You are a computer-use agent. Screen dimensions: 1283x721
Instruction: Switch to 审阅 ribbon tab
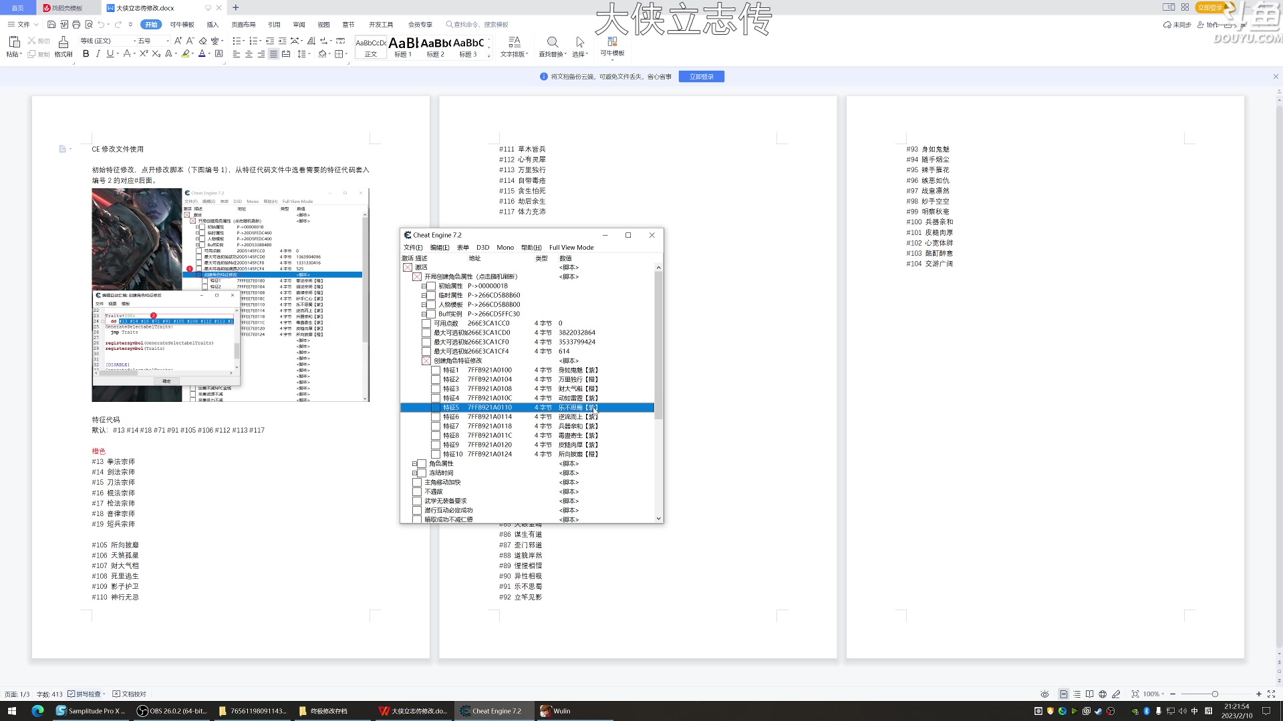coord(299,25)
